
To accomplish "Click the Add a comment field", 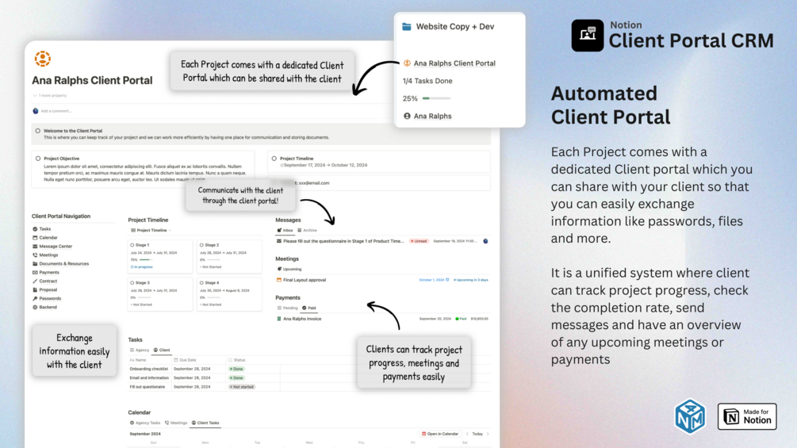I will point(56,111).
